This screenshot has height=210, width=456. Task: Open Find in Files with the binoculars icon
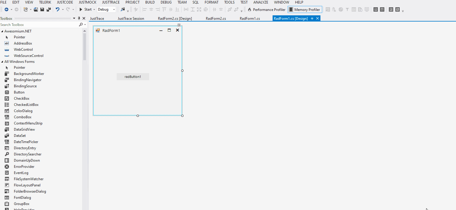tap(123, 9)
